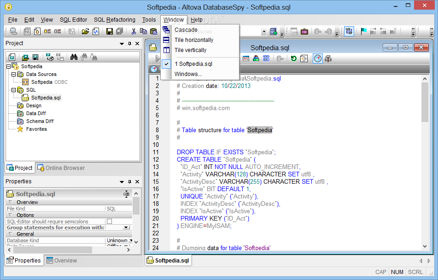Open new SQL Editor icon
This screenshot has width=438, height=280.
[27, 31]
